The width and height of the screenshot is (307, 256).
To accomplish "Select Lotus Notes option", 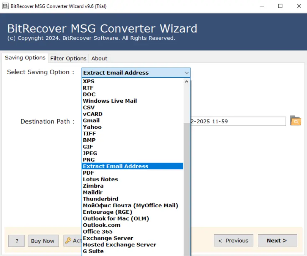I will tap(133, 179).
